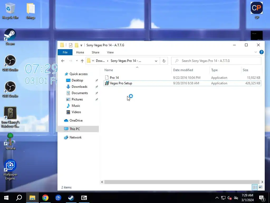
Task: Click the 426,325 KB size cell
Action: [253, 83]
